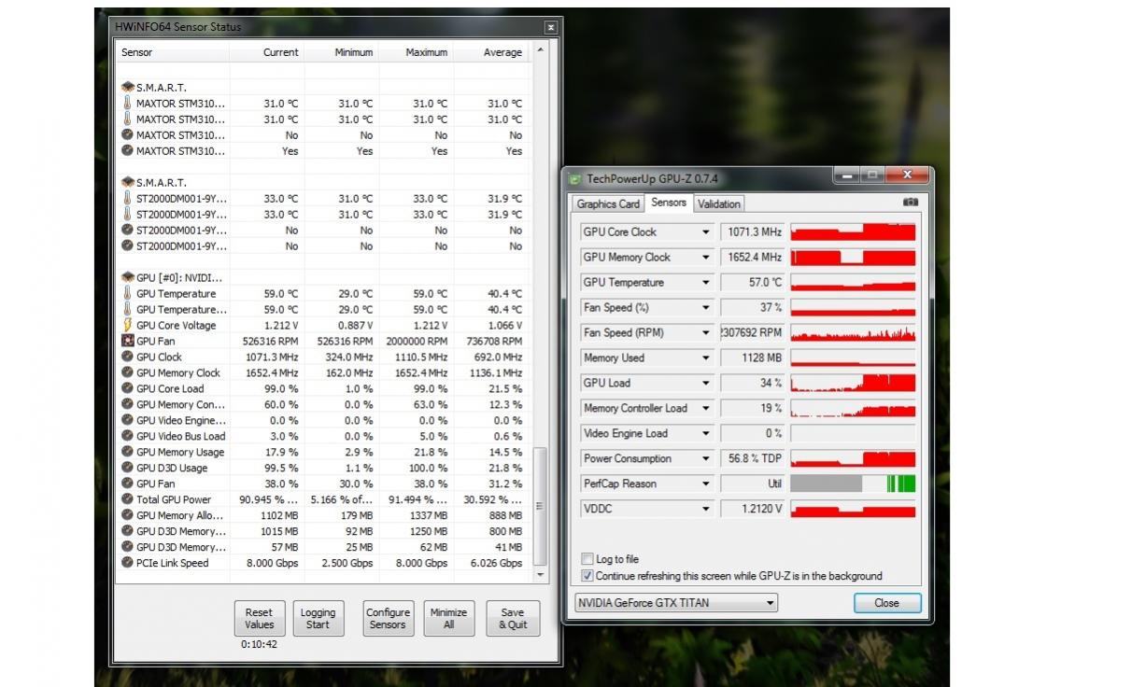Uncheck Continue refreshing while GPU-Z in background
The height and width of the screenshot is (687, 1146).
click(x=587, y=576)
